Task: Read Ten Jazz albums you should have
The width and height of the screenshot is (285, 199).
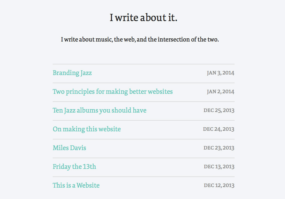Action: tap(99, 111)
